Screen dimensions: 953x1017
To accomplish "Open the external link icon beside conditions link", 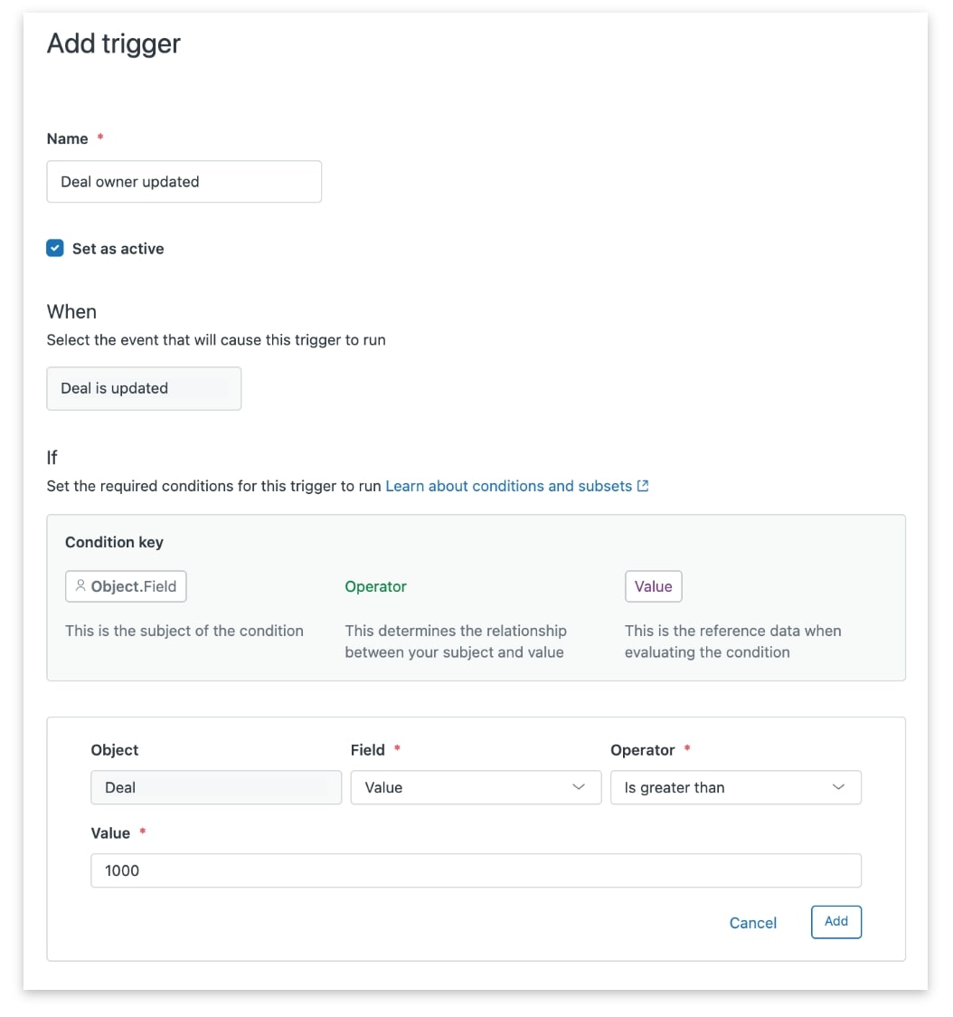I will pos(644,485).
